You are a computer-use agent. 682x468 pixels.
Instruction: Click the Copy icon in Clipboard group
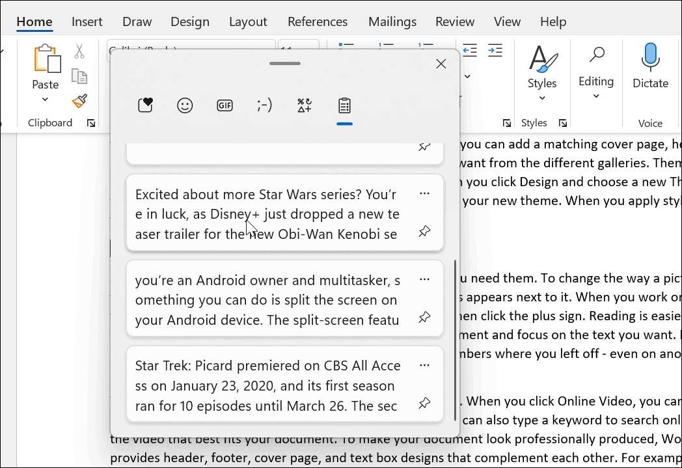click(x=79, y=77)
